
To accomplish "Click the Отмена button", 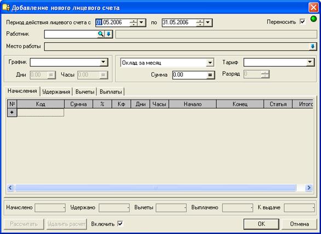I will [299, 224].
